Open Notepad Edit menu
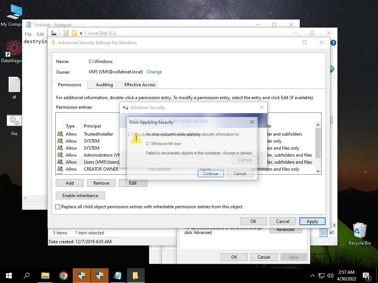 point(40,34)
